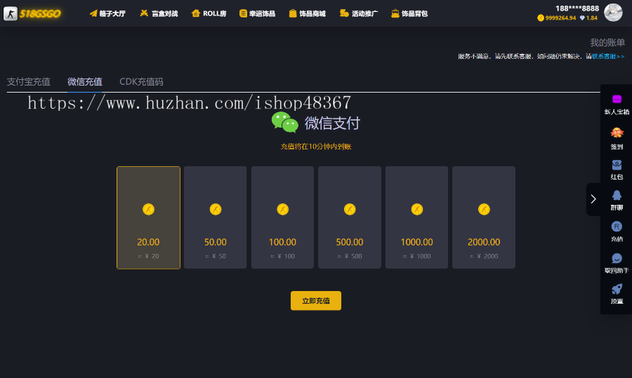Screen dimensions: 632x378
Task: Open the 箱子大厅 nav item
Action: click(x=107, y=14)
